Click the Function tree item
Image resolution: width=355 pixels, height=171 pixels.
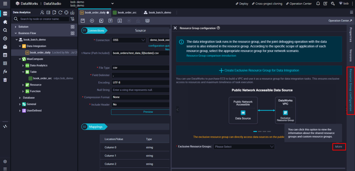(35, 91)
